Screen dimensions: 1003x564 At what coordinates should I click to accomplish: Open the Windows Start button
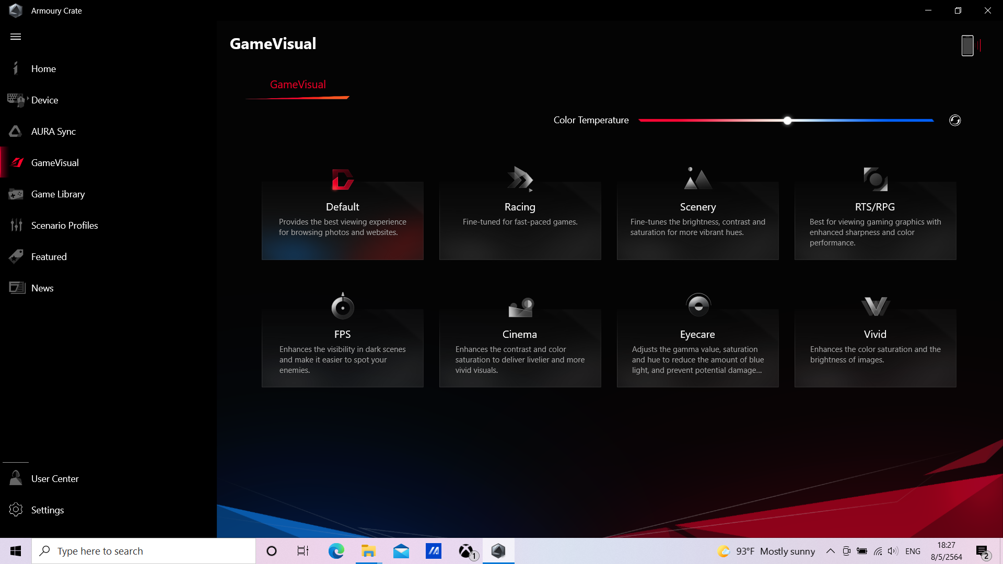coord(16,551)
